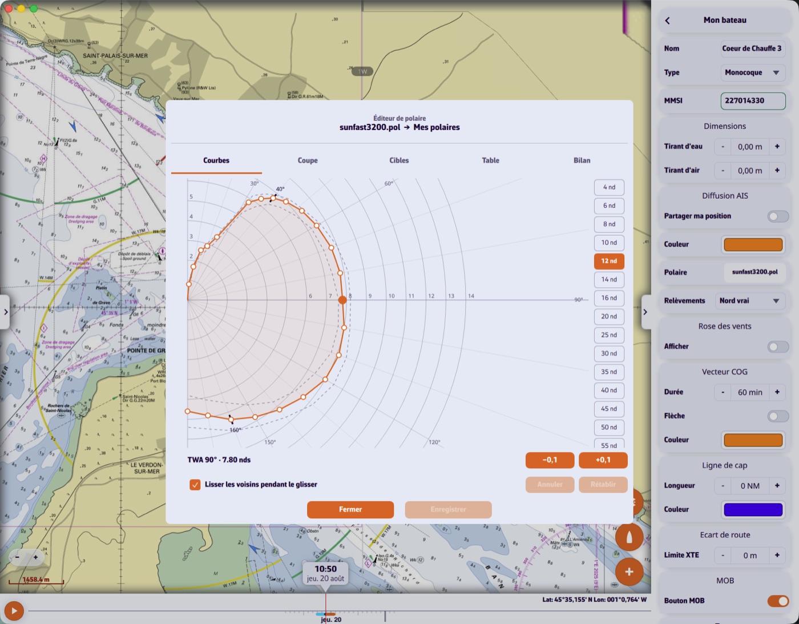Screen dimensions: 799x624
Task: Click the back chevron in Mon bateau
Action: tap(667, 21)
